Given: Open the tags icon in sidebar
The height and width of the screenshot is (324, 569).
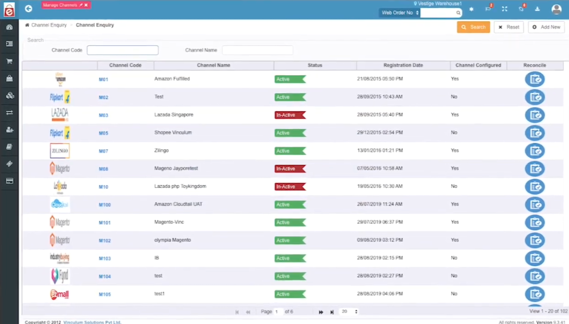Looking at the screenshot, I should click(9, 164).
